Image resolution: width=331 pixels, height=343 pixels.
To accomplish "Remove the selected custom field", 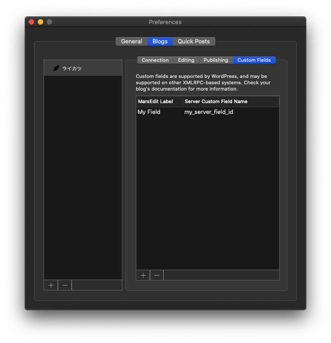I will click(157, 275).
